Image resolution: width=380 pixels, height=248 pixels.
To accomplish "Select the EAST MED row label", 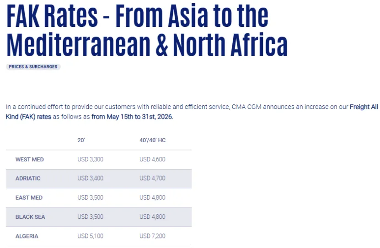I will pos(29,198).
